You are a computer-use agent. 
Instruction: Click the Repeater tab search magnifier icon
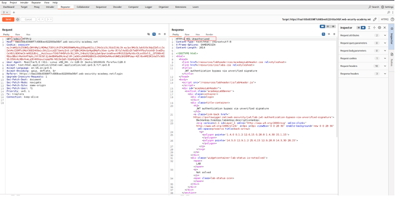389,12
